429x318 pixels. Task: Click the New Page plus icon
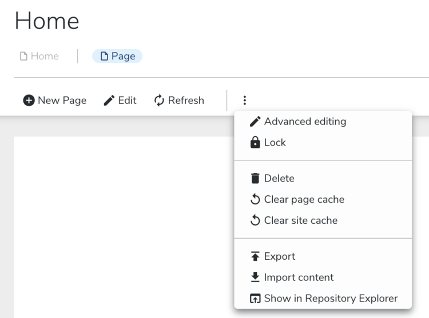[x=29, y=100]
